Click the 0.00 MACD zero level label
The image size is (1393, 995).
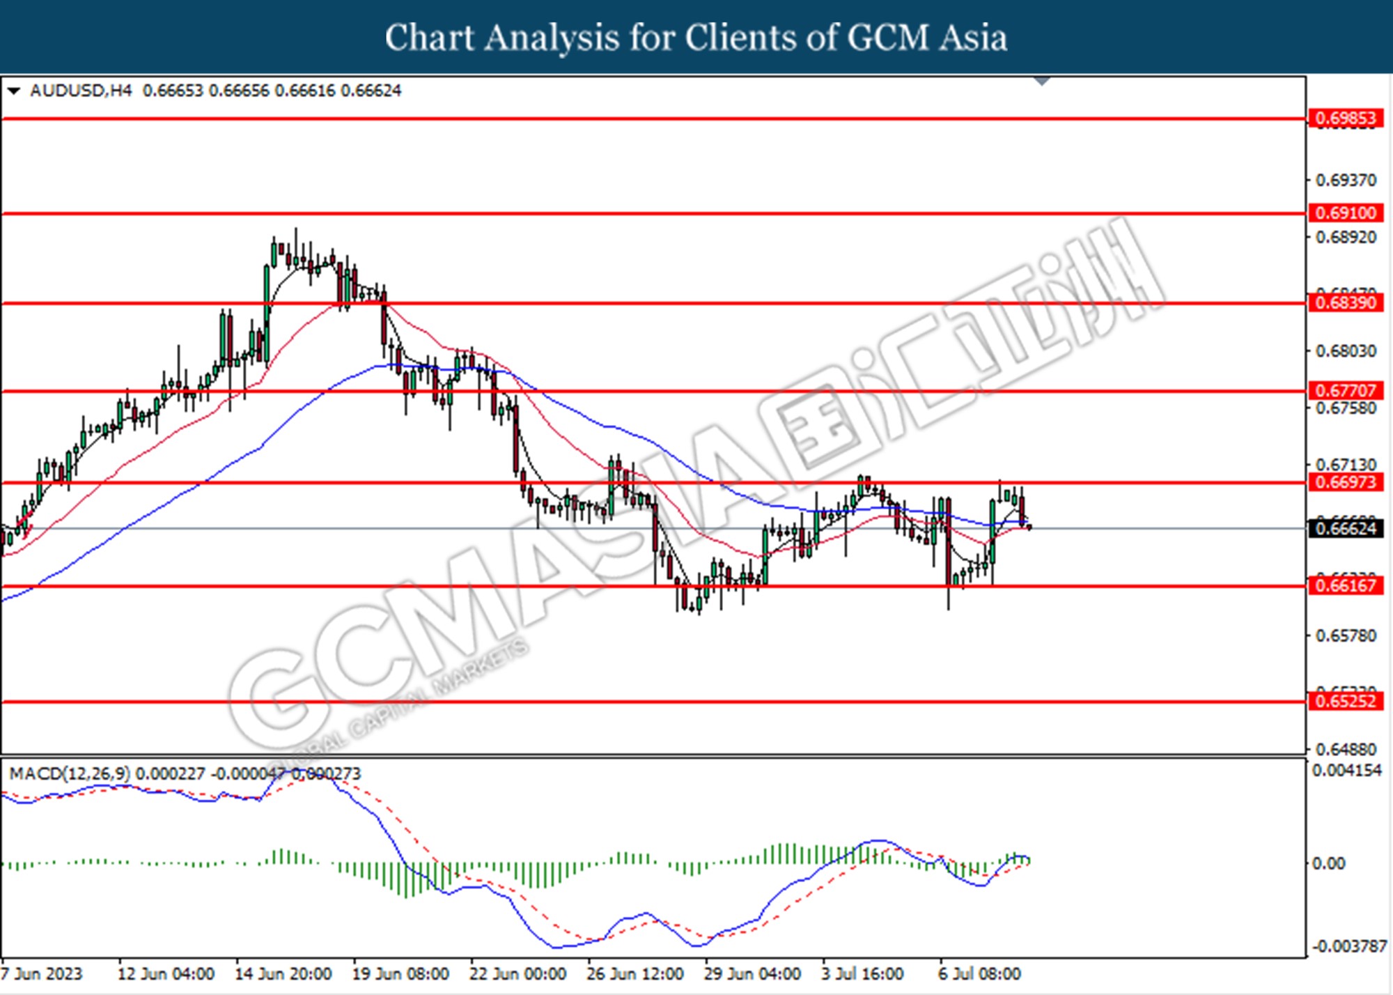[1328, 863]
